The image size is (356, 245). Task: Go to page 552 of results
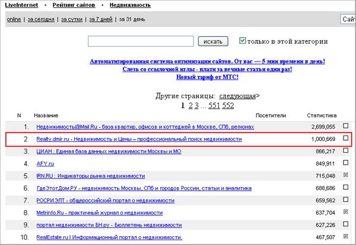(x=228, y=105)
